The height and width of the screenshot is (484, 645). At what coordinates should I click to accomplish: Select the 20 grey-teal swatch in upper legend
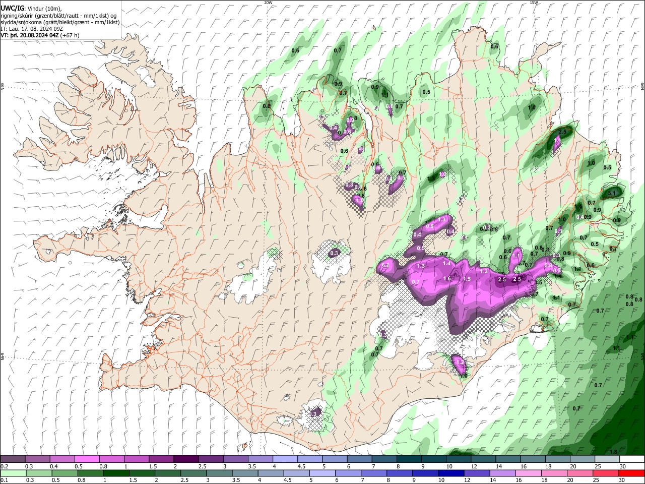(x=582, y=459)
